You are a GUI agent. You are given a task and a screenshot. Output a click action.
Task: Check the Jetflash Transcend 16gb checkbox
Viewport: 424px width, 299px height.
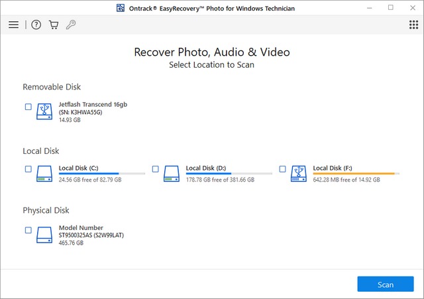point(28,107)
